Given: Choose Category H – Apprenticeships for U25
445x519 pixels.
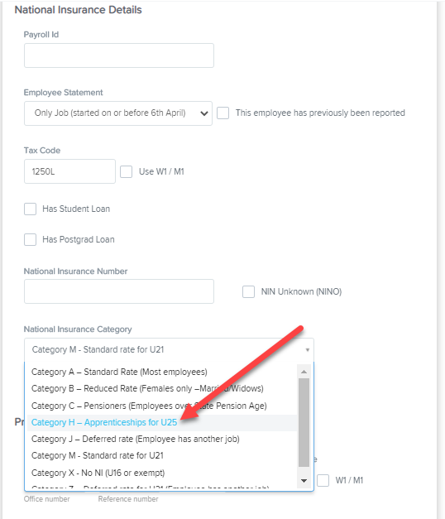Looking at the screenshot, I should pos(162,423).
